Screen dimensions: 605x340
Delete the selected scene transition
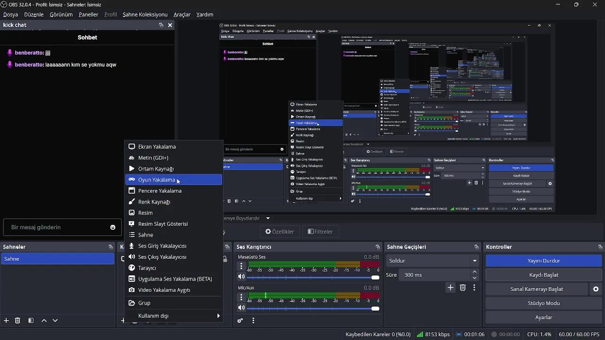463,288
